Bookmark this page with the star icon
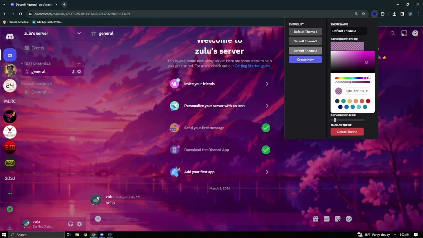This screenshot has height=238, width=423. pyautogui.click(x=364, y=14)
